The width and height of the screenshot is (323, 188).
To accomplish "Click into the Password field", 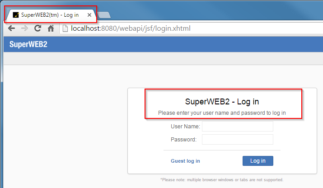I will pos(237,140).
